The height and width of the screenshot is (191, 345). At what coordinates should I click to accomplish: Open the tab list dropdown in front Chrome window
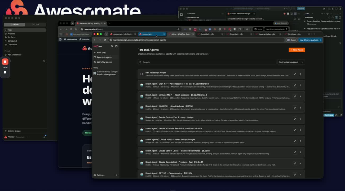pos(106,34)
